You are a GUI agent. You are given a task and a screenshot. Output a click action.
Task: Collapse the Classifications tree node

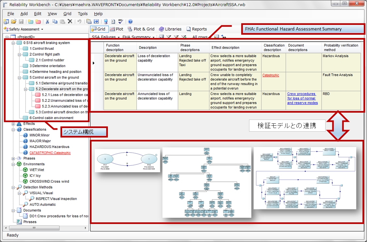point(13,129)
